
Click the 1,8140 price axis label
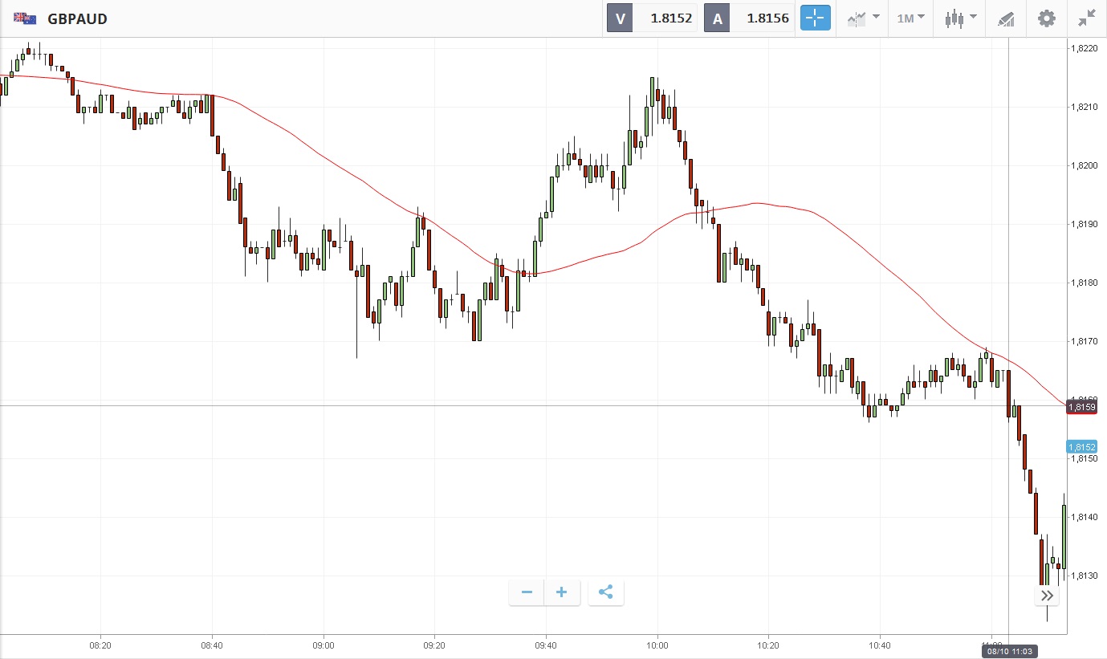click(x=1084, y=517)
